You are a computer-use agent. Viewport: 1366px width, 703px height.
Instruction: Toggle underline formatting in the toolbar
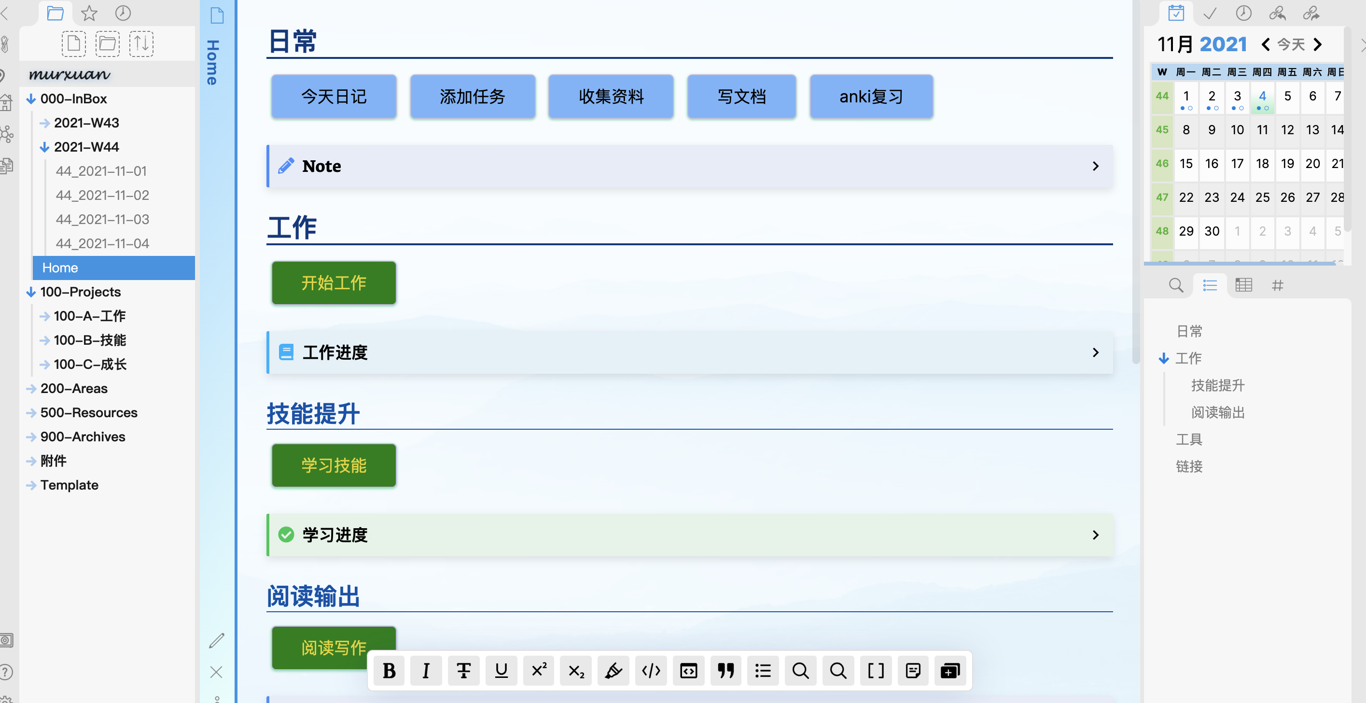click(x=501, y=671)
